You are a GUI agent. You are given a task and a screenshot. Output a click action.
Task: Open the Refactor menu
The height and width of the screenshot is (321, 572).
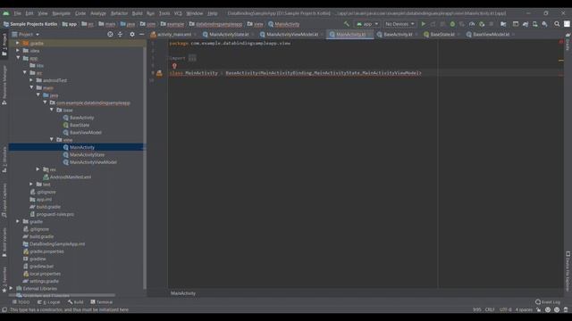click(119, 13)
